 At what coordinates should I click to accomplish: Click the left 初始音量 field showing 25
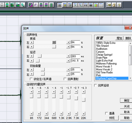point(75,70)
